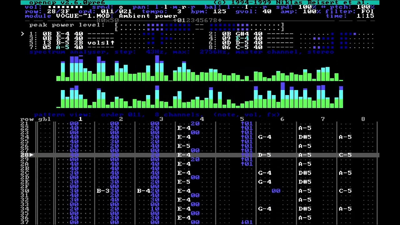The width and height of the screenshot is (400, 225).
Task: Select channel 8 entry 06 C-5 40
Action: click(x=242, y=47)
